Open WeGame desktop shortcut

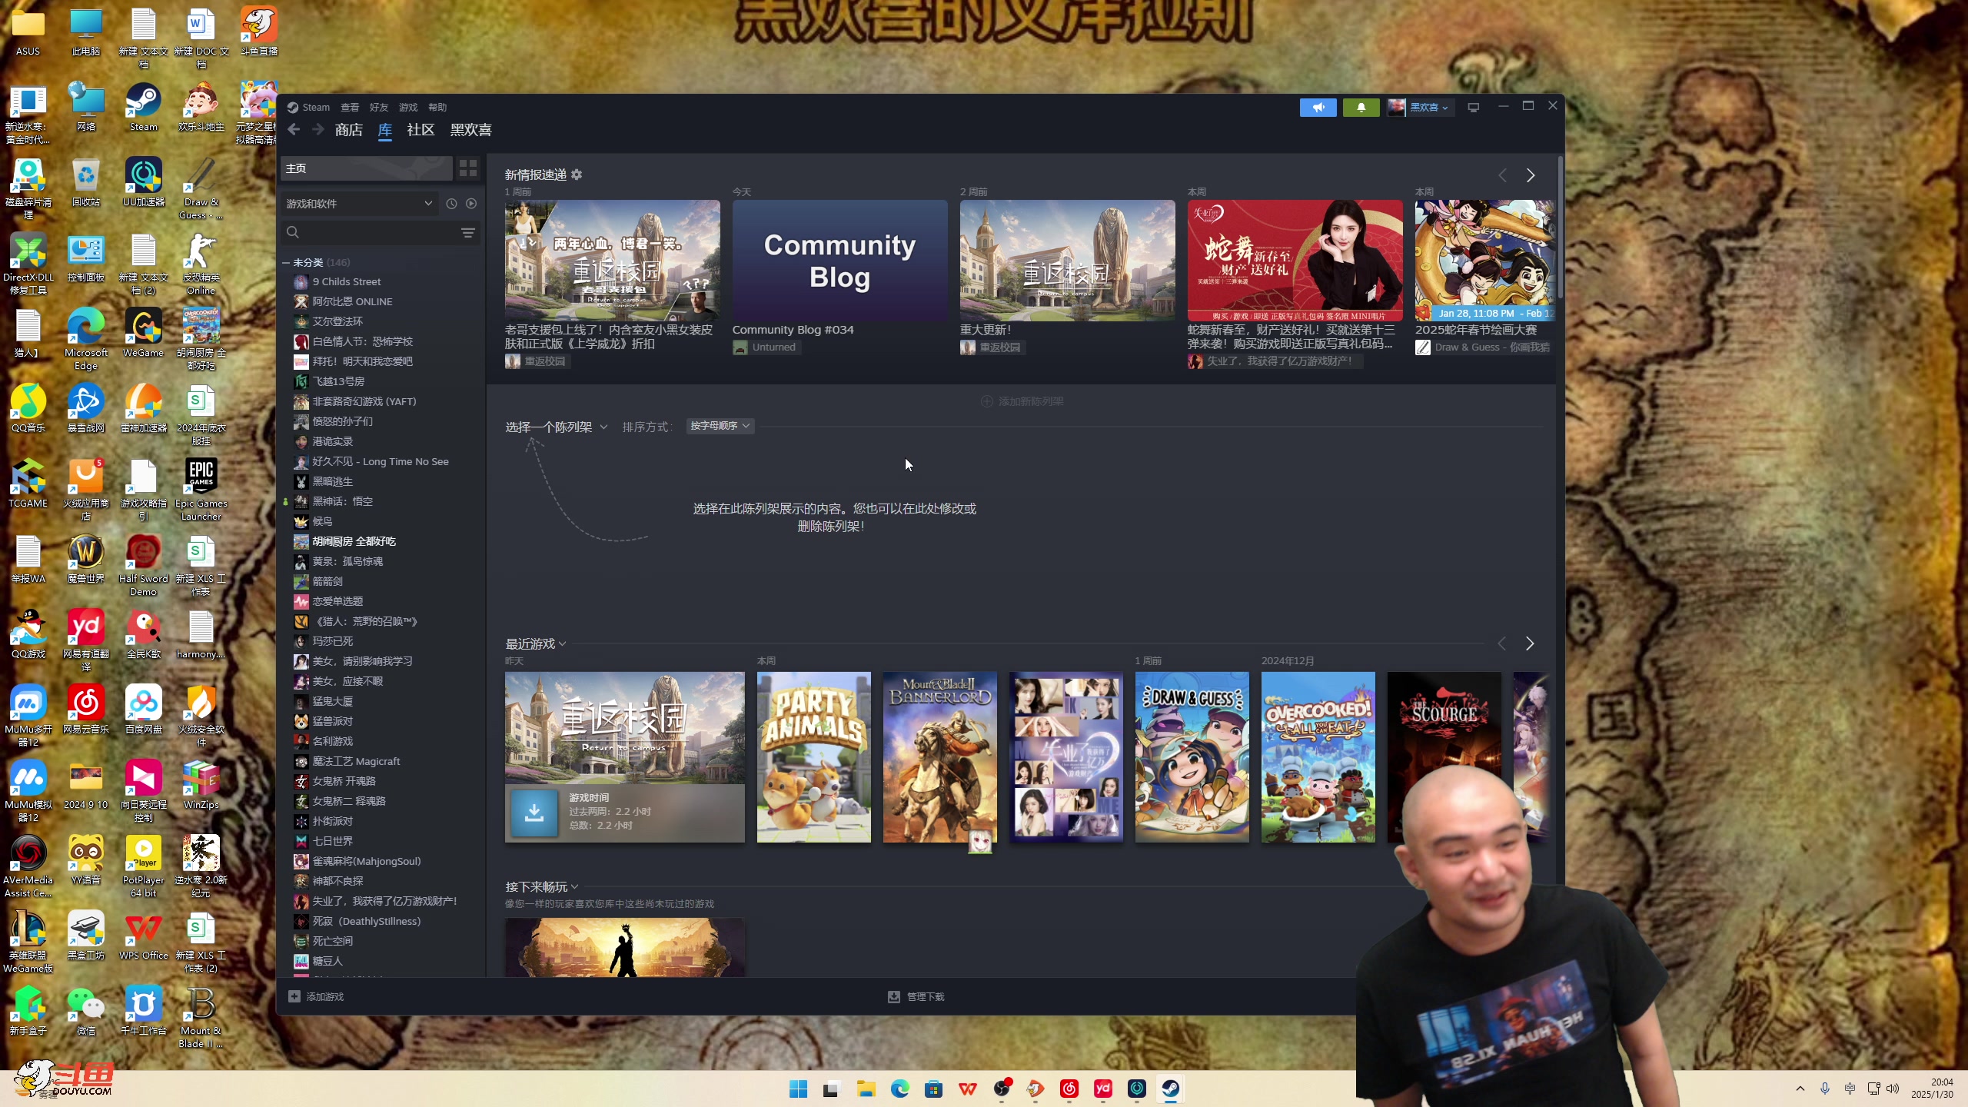coord(143,334)
